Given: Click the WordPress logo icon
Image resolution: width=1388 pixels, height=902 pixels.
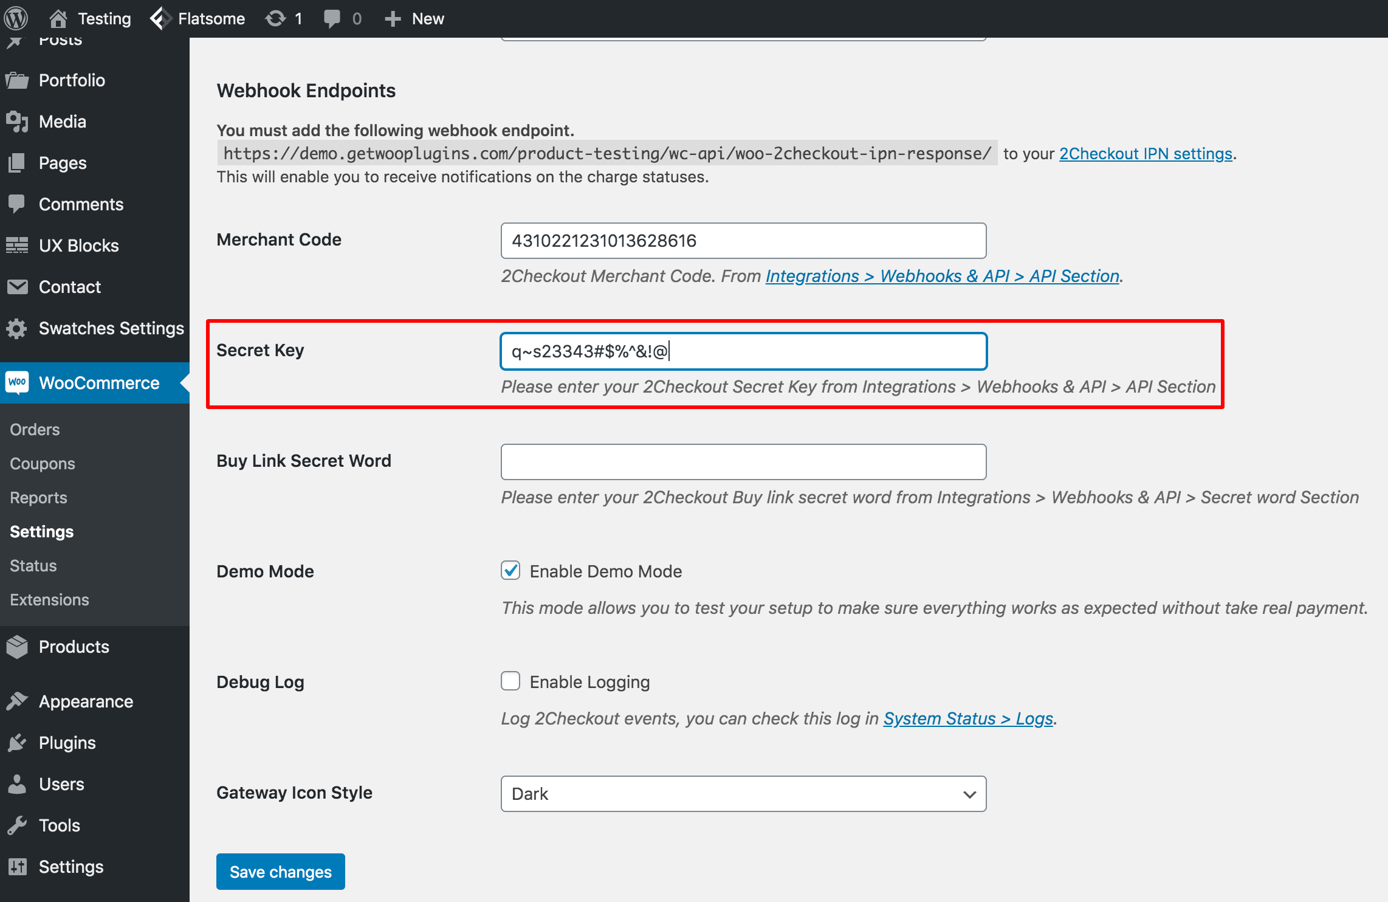Looking at the screenshot, I should tap(16, 18).
